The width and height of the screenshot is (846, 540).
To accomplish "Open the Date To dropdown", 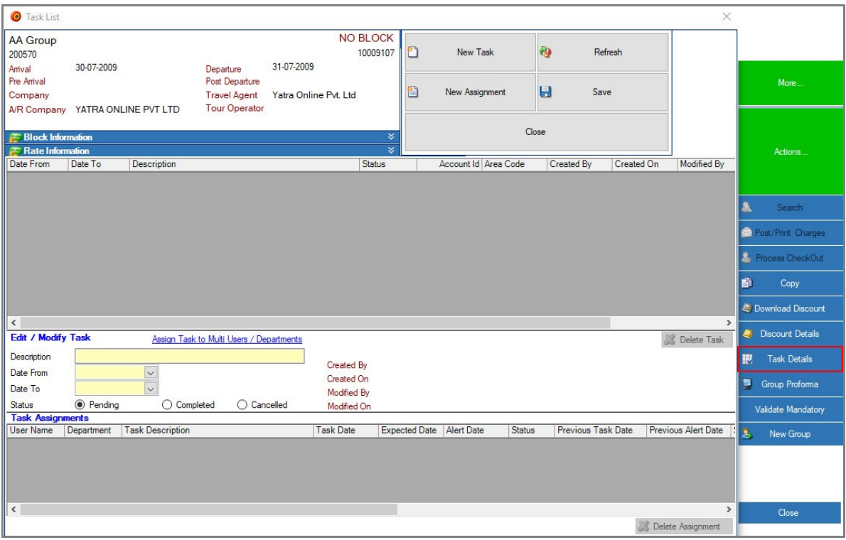I will coord(150,388).
